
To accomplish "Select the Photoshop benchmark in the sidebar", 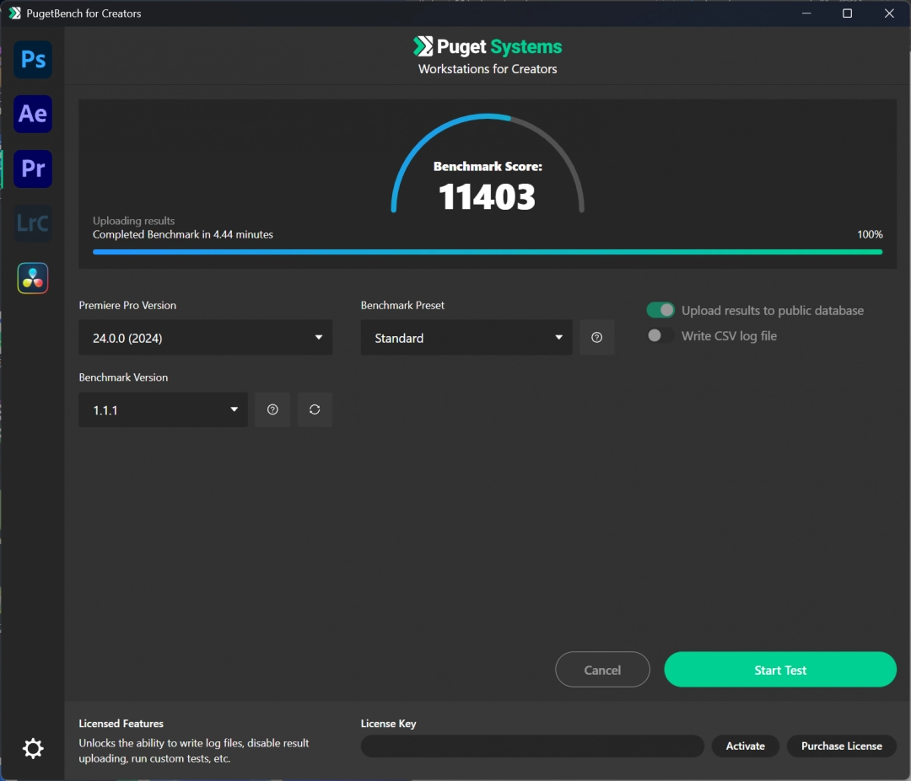I will pos(32,59).
